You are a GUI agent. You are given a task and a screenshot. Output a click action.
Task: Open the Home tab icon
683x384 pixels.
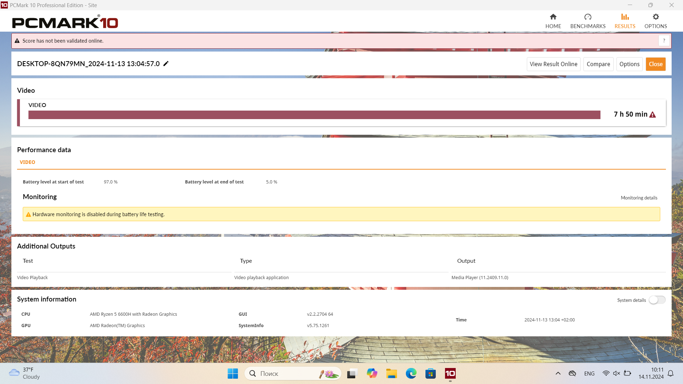click(553, 17)
